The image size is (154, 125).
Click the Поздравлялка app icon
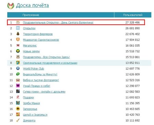18,57
